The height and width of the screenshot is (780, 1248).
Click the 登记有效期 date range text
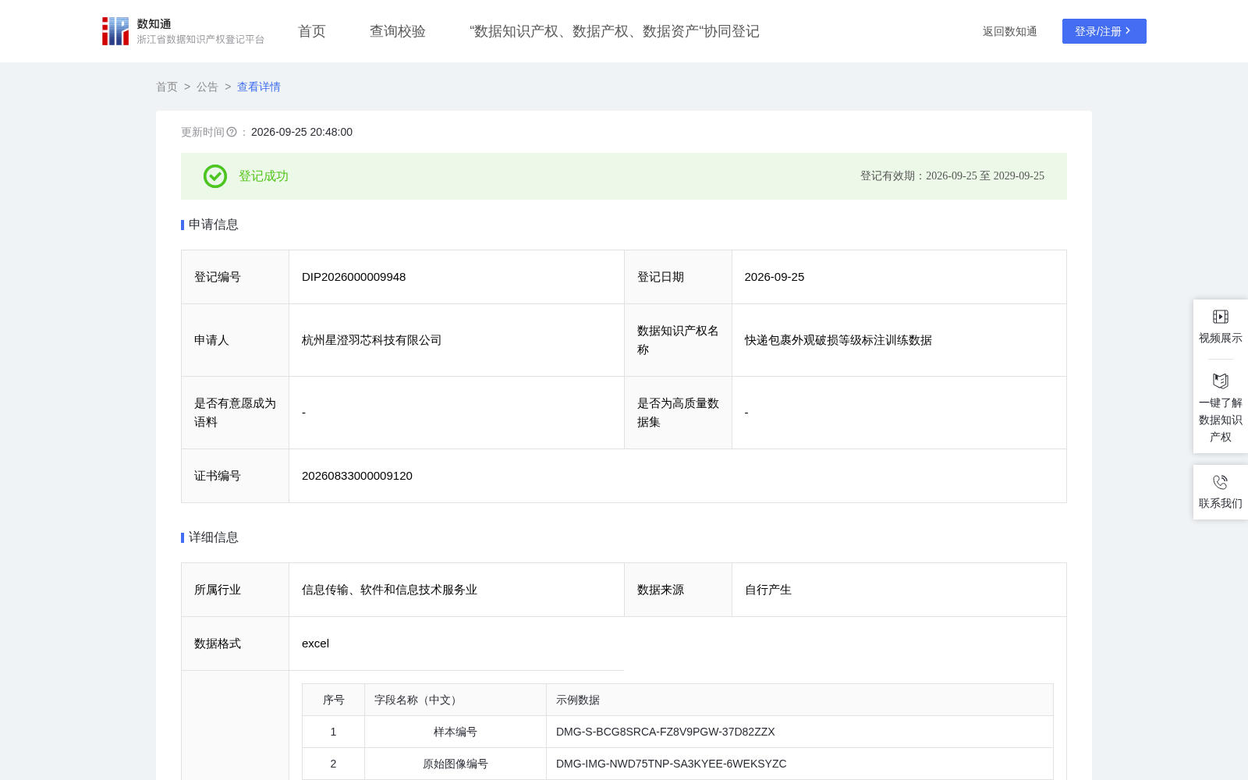click(x=952, y=176)
